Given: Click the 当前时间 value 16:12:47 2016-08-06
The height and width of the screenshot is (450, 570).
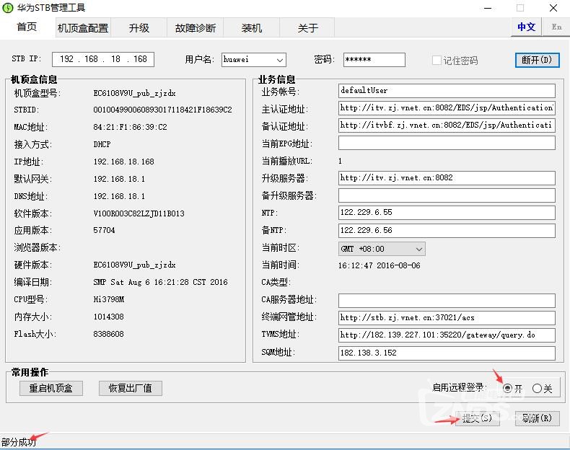Looking at the screenshot, I should (379, 265).
